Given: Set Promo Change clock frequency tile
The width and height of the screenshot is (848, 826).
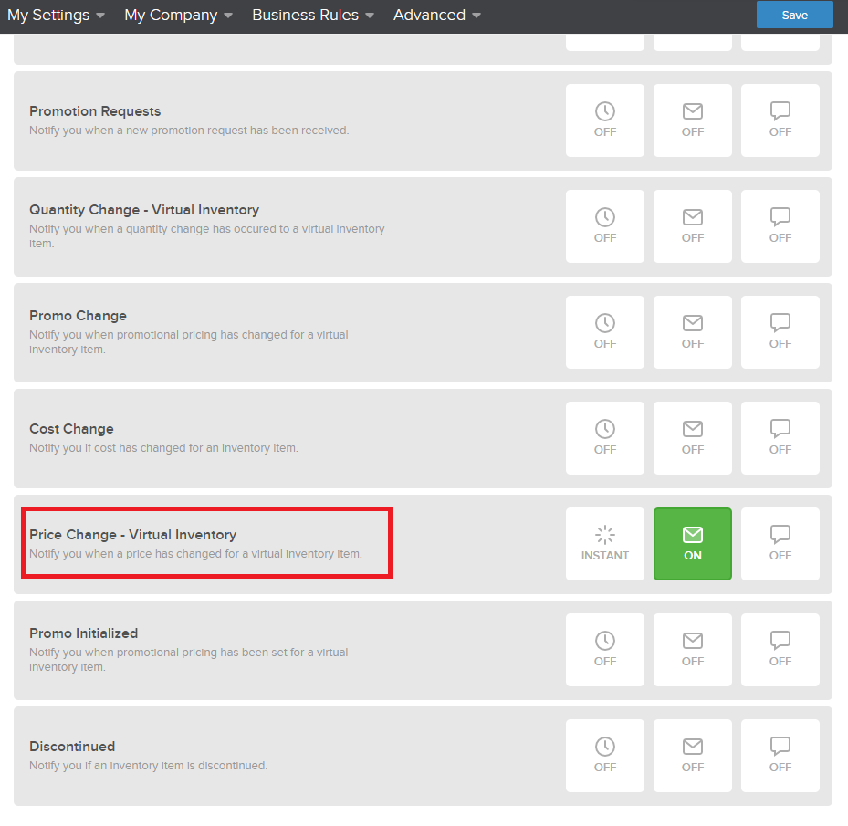Looking at the screenshot, I should [x=604, y=332].
